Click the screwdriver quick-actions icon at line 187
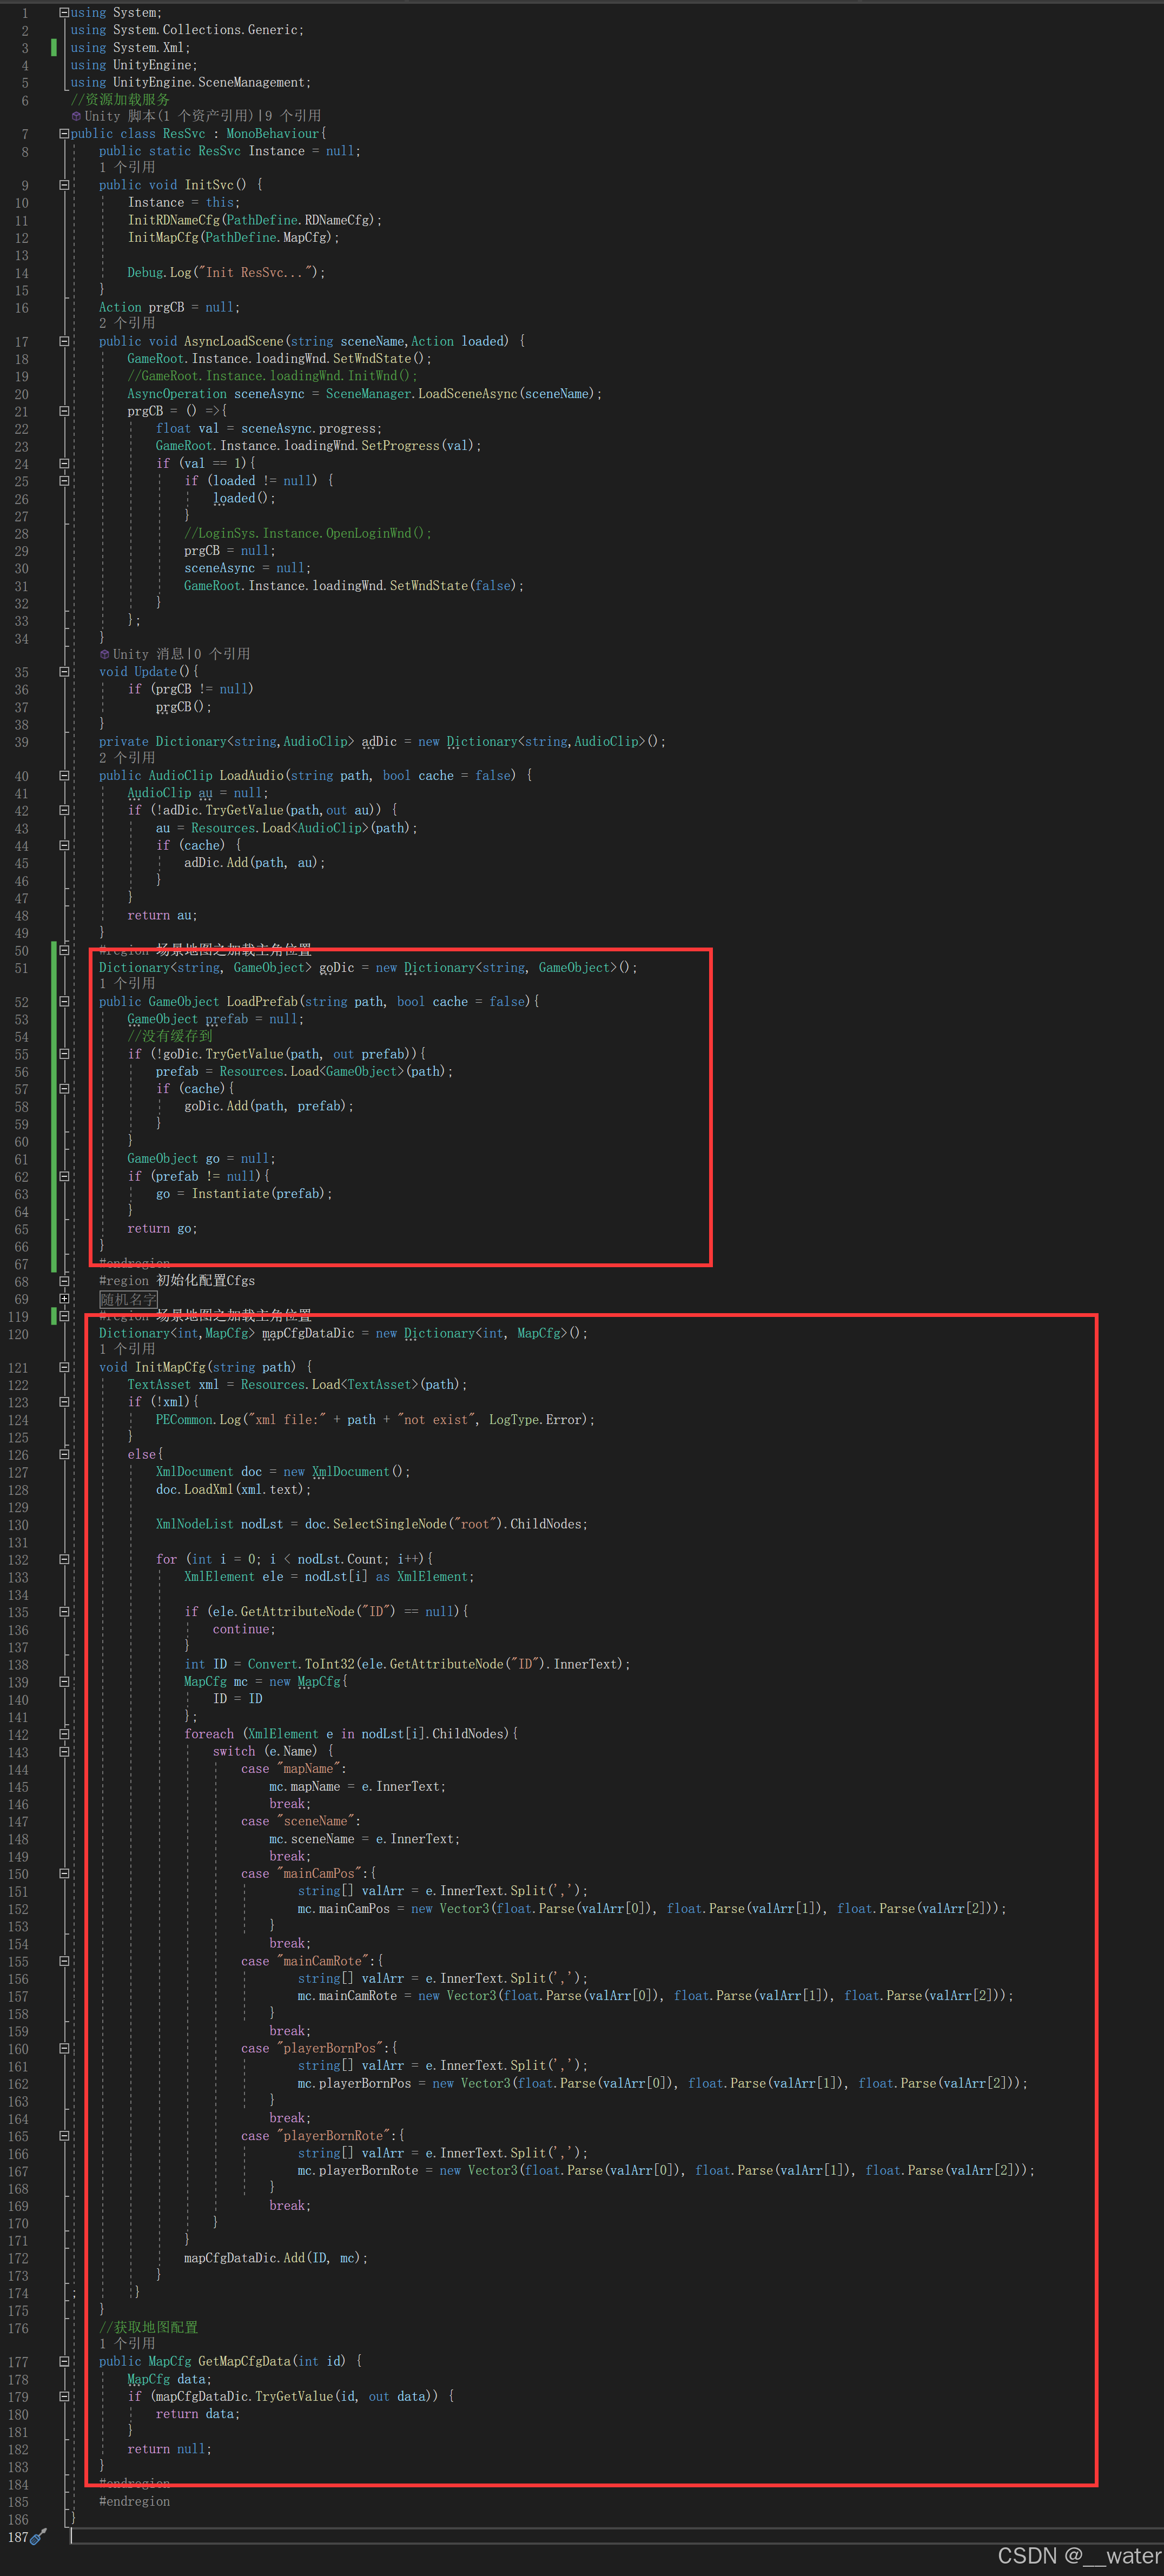Image resolution: width=1164 pixels, height=2576 pixels. tap(38, 2536)
